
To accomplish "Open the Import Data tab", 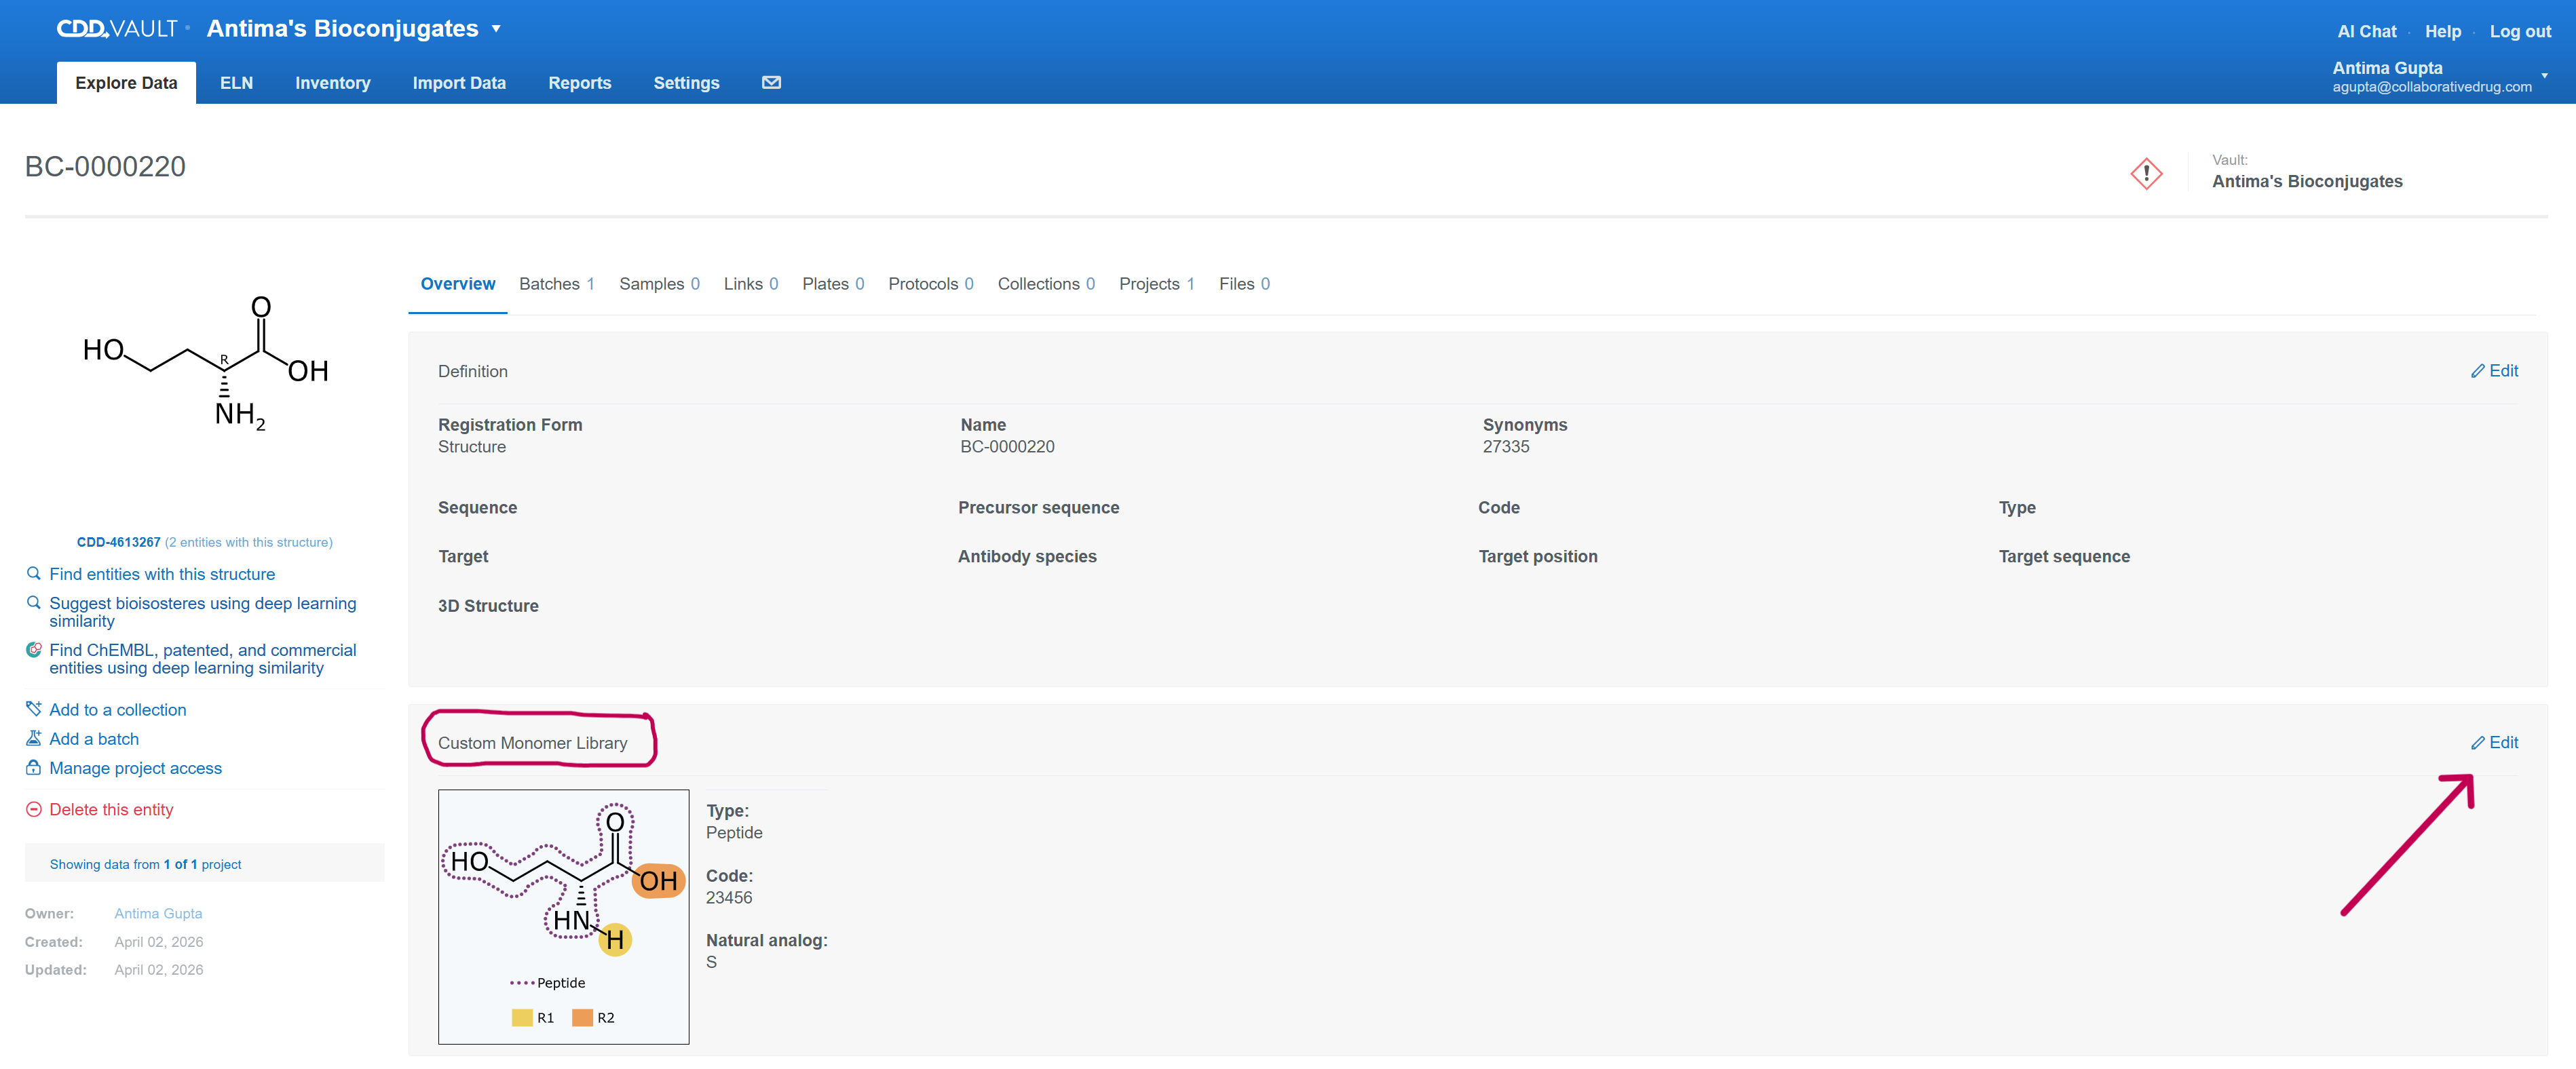I will click(459, 83).
